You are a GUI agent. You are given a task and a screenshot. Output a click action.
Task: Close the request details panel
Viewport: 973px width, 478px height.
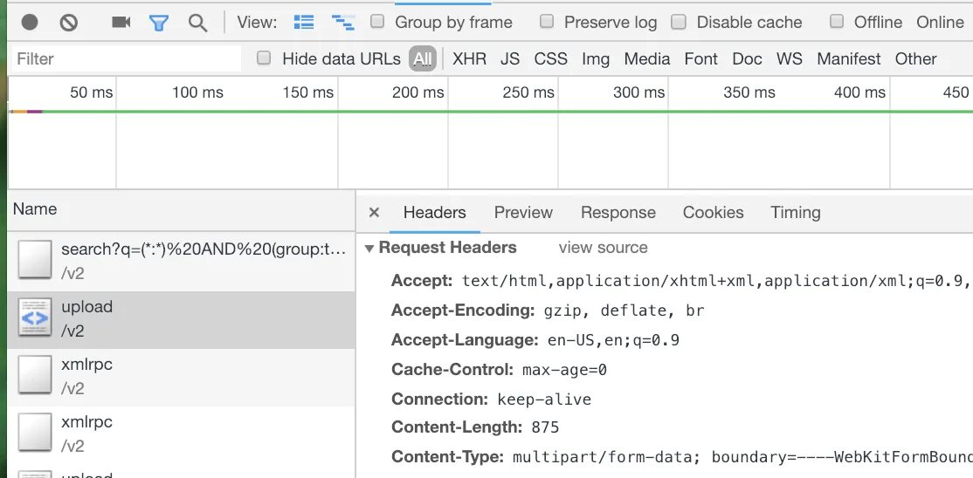tap(374, 213)
